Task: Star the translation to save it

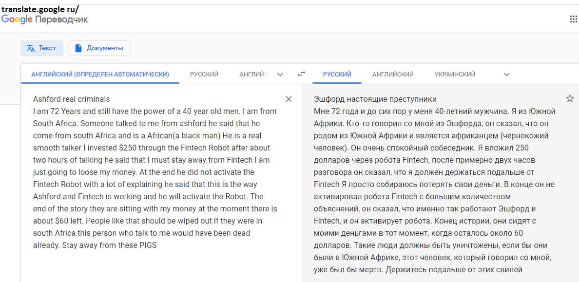Action: (x=570, y=99)
